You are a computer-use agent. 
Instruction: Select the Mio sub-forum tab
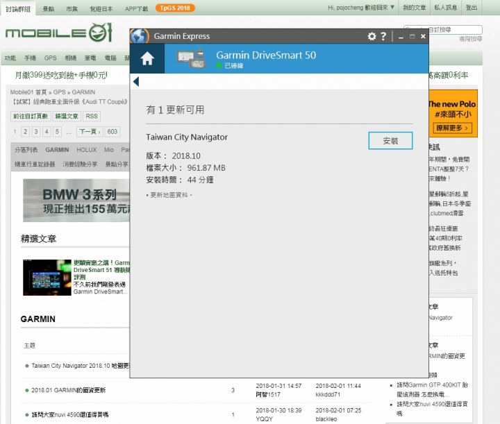click(109, 150)
